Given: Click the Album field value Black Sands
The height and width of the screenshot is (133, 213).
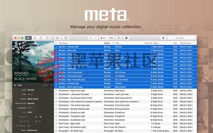Looking at the screenshot, I should click(33, 99).
